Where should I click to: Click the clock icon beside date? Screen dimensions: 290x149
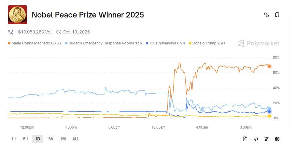(x=59, y=32)
